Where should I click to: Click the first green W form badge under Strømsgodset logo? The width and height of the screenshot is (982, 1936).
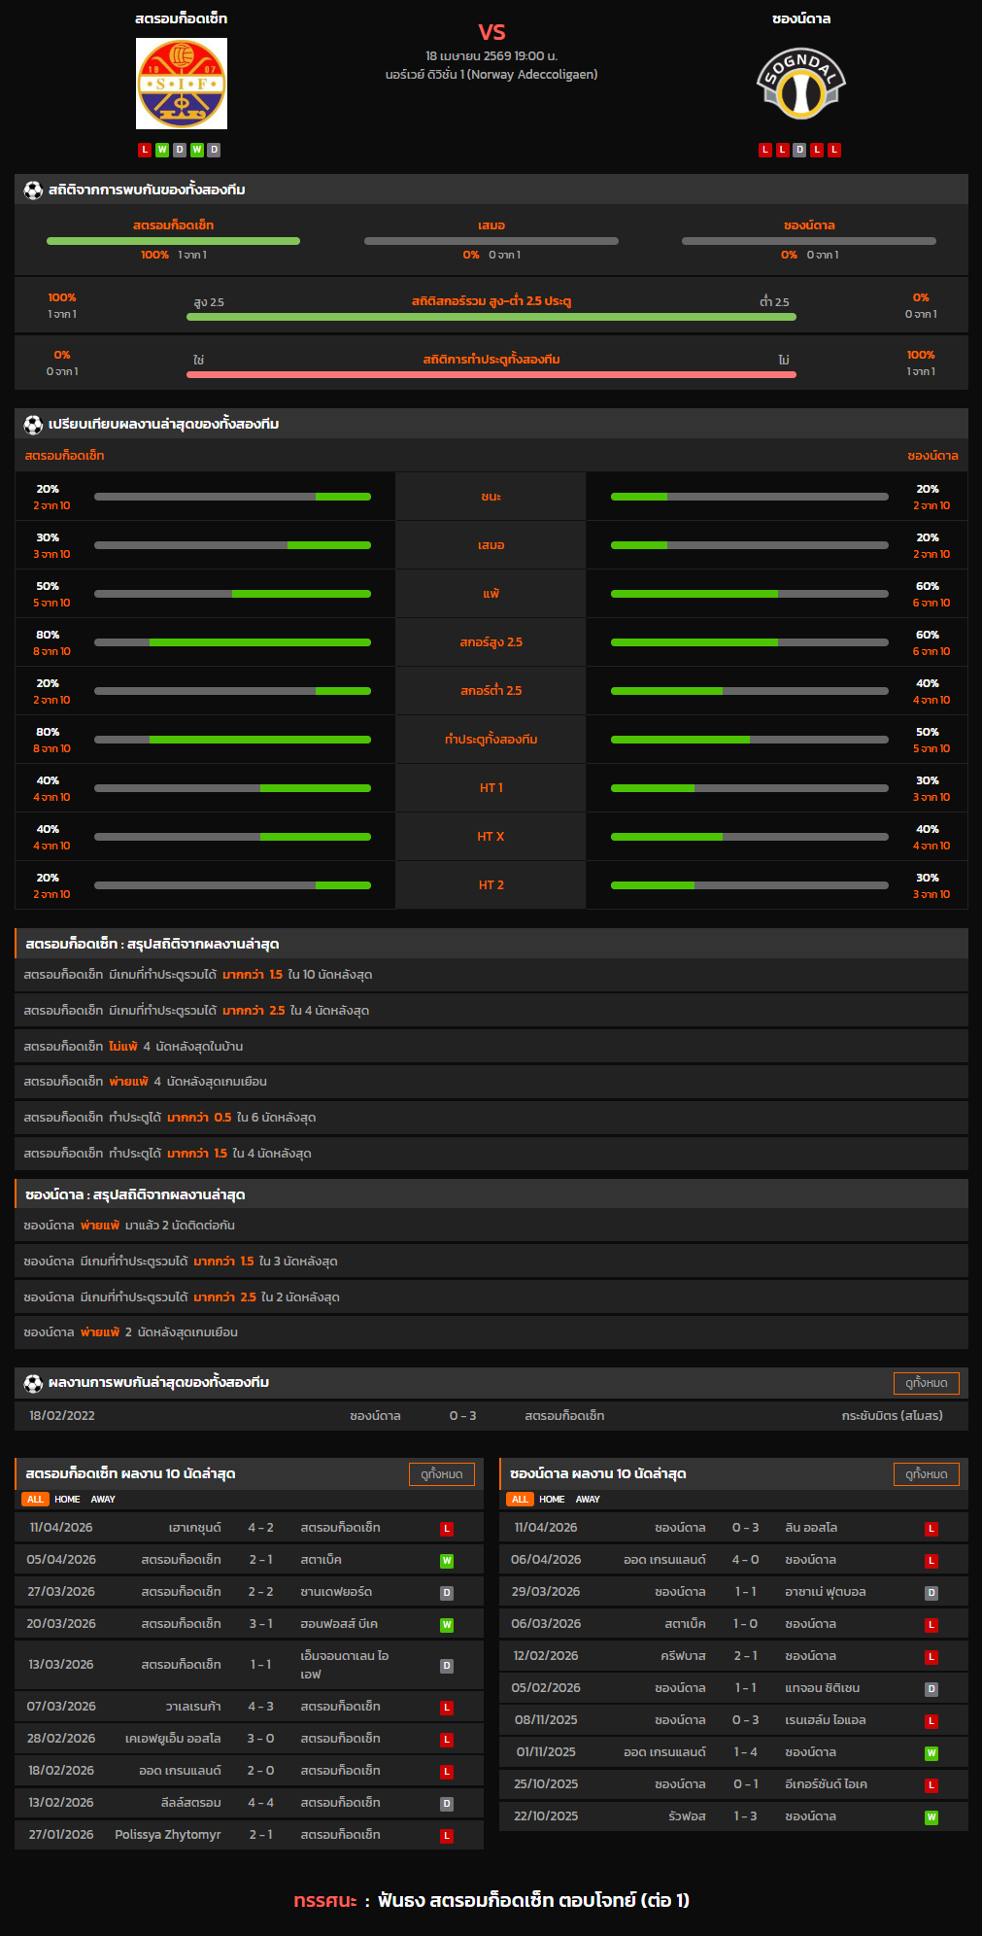point(162,150)
